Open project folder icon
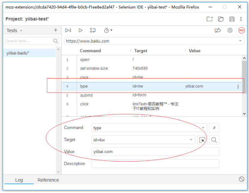Image resolution: width=249 pixels, height=193 pixels. pyautogui.click(x=221, y=19)
